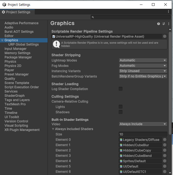Click the gear icon on Project Settings tab
The image size is (173, 175).
click(x=3, y=12)
